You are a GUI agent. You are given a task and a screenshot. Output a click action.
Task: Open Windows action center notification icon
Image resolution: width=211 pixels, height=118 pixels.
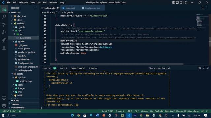point(205,115)
